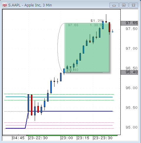141x143 pixels.
Task: Click the '$1.25' measurement label
Action: pos(96,21)
